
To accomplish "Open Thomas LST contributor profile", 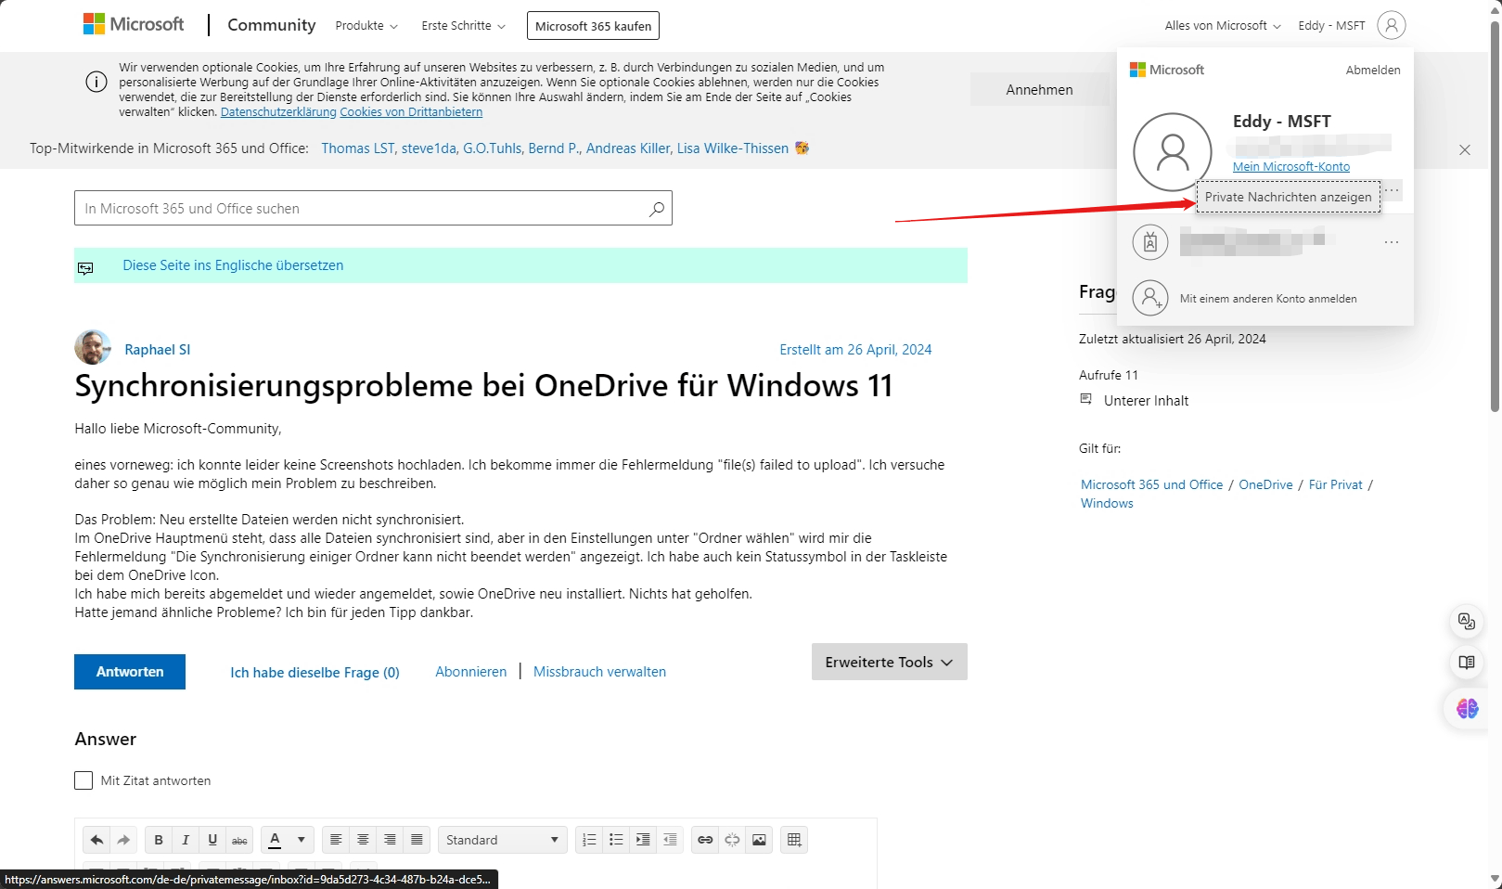I will pos(358,148).
